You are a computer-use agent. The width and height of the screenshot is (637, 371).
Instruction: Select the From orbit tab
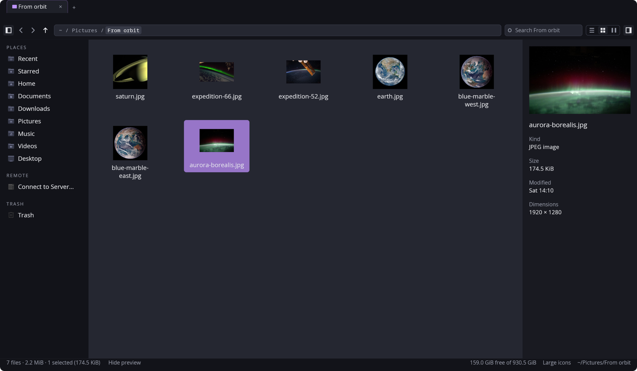point(37,7)
